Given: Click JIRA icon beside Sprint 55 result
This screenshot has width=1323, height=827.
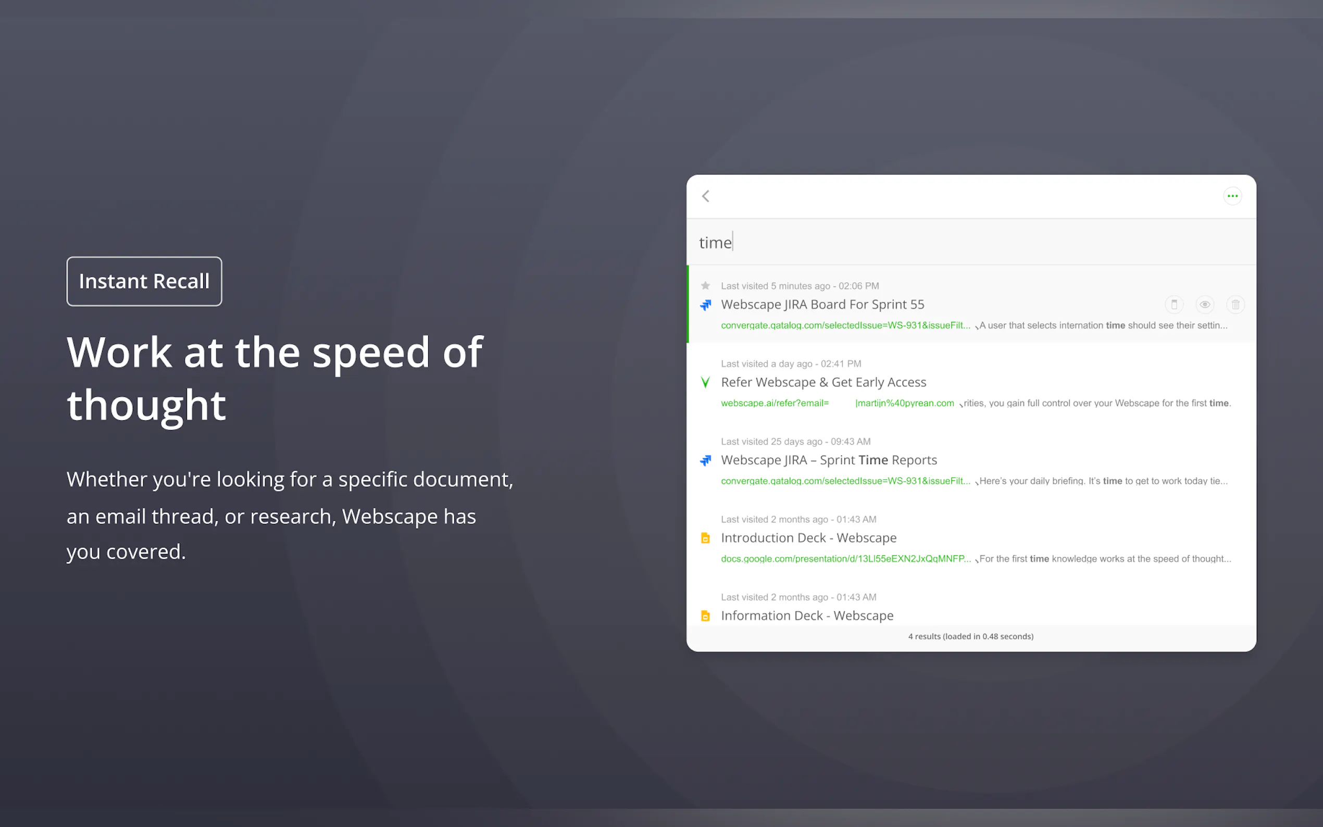Looking at the screenshot, I should pos(706,305).
